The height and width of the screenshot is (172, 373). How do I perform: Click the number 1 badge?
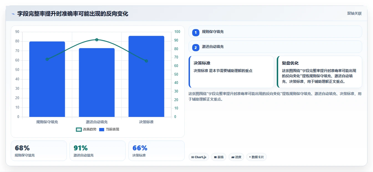(196, 32)
